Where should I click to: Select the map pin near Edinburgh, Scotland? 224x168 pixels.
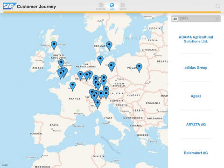click(54, 45)
